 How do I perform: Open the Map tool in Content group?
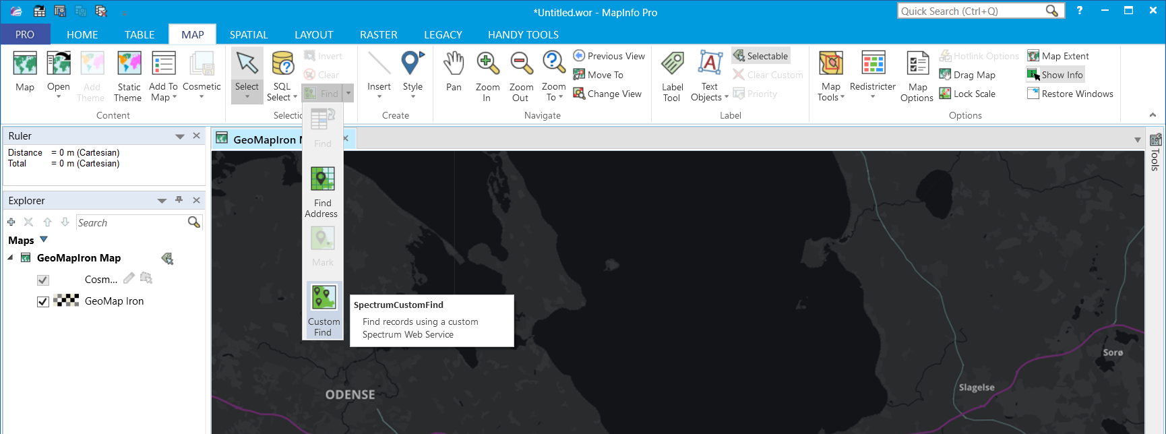tap(25, 71)
